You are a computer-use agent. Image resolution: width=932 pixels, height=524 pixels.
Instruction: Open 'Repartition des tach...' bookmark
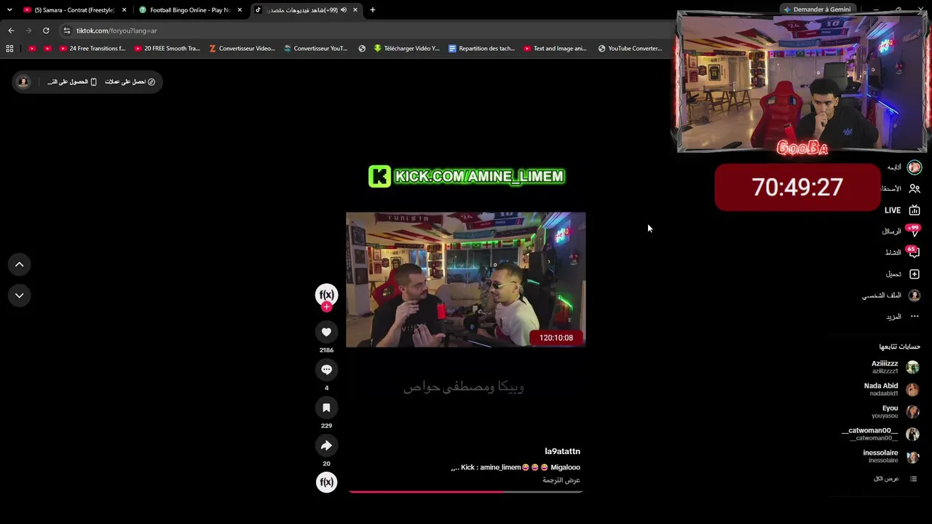pos(482,49)
